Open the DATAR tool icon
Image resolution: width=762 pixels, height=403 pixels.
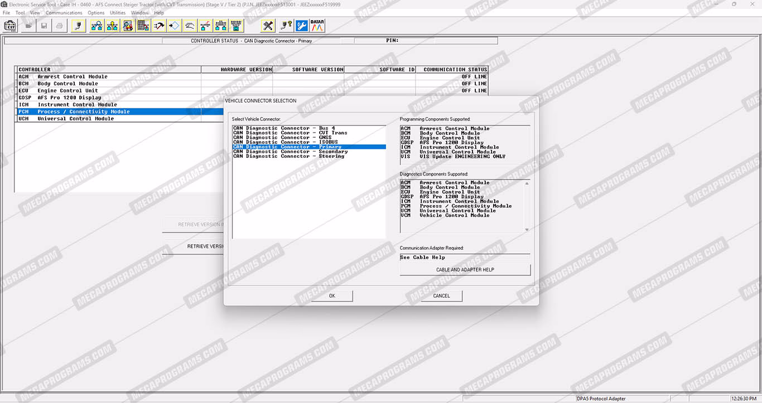(317, 26)
